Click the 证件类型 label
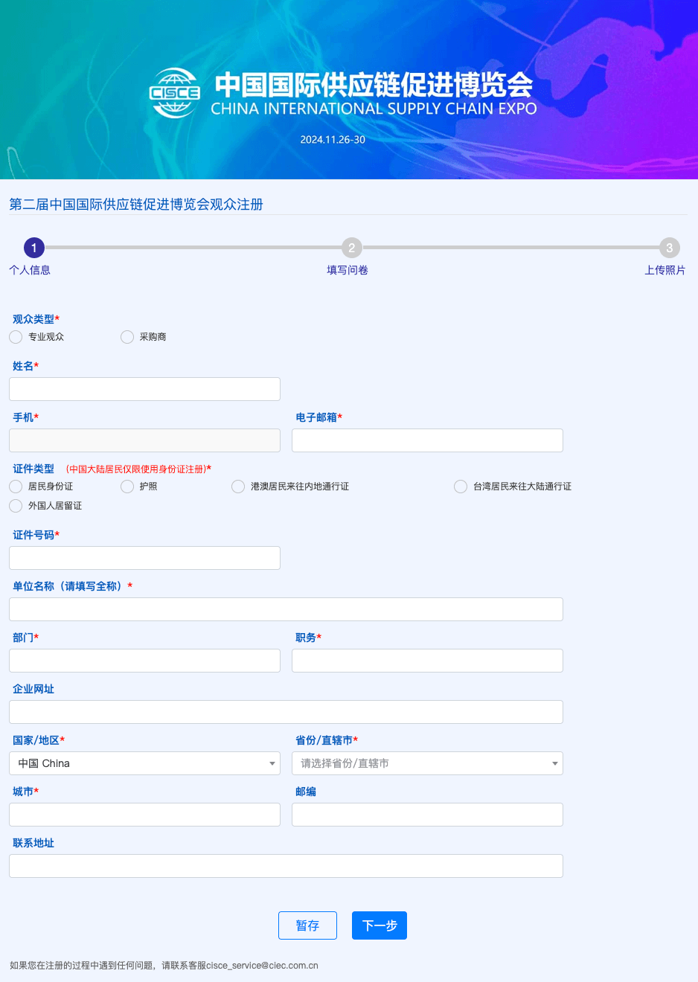This screenshot has height=982, width=698. (33, 469)
